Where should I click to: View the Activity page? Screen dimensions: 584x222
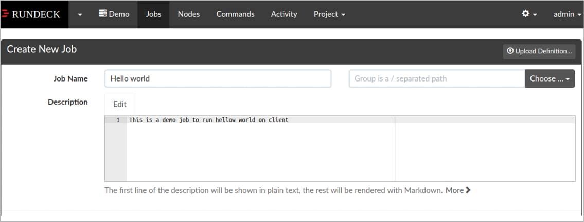(x=284, y=14)
